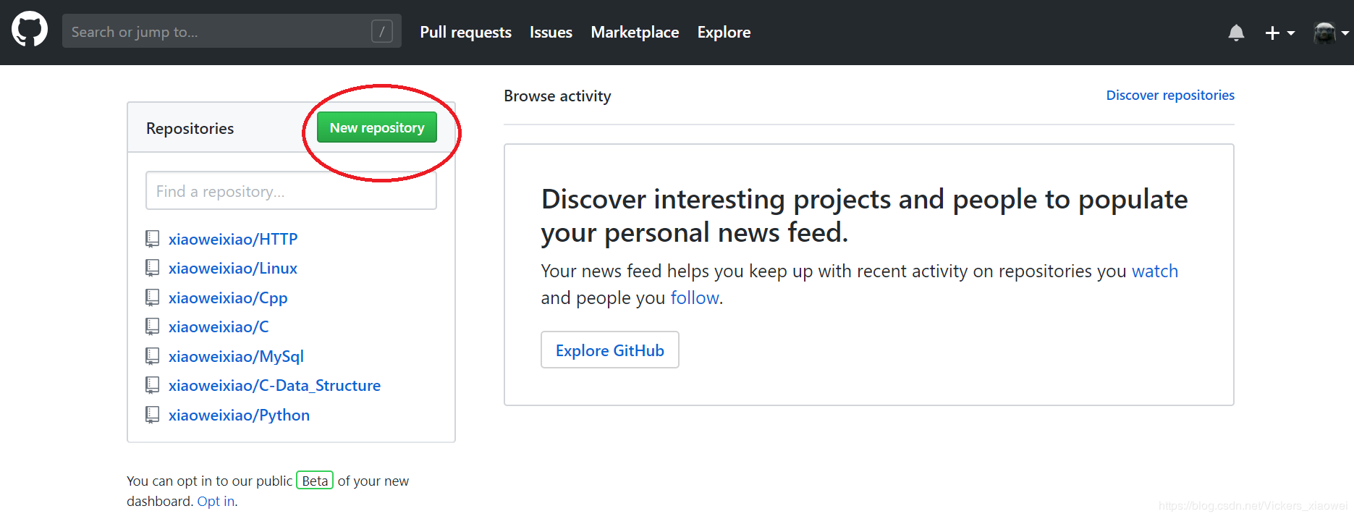This screenshot has width=1354, height=519.
Task: Open the xiaoweixiao/C repository
Action: 219,326
